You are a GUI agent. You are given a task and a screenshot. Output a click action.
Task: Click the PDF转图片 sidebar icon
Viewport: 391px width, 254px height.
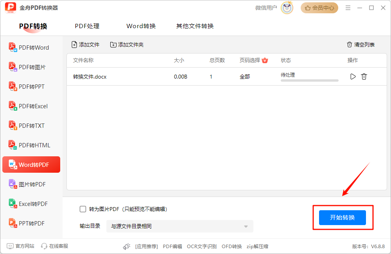tap(13, 67)
